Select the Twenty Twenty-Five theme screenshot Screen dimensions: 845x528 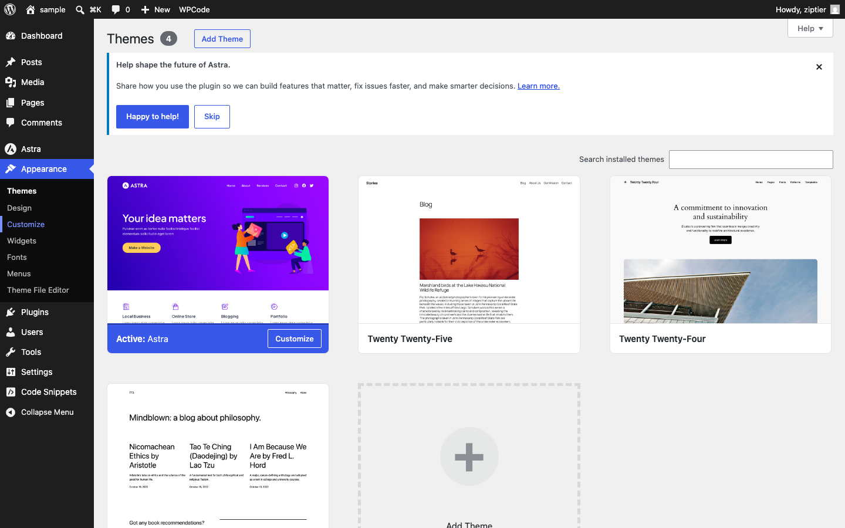pos(469,250)
